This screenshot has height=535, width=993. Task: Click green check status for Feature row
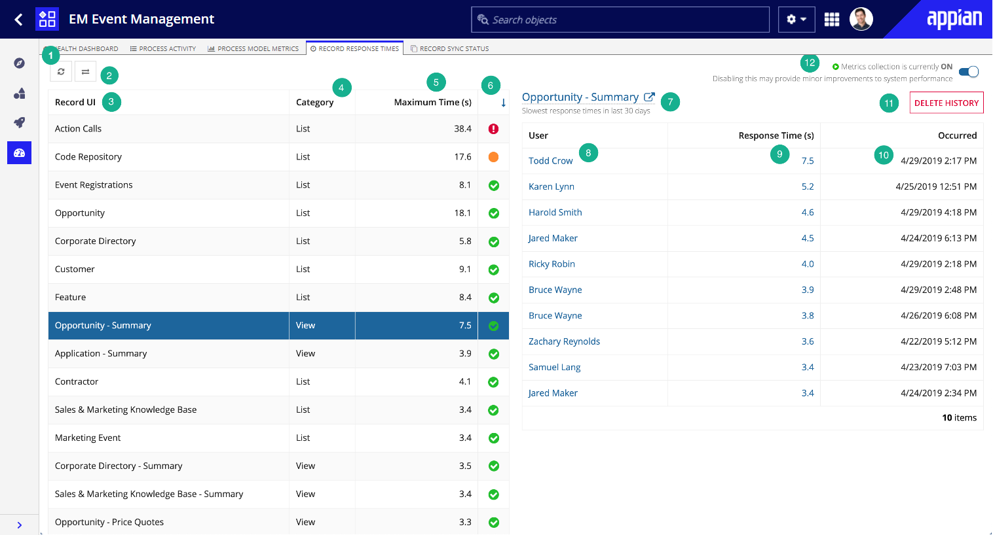[x=494, y=298]
